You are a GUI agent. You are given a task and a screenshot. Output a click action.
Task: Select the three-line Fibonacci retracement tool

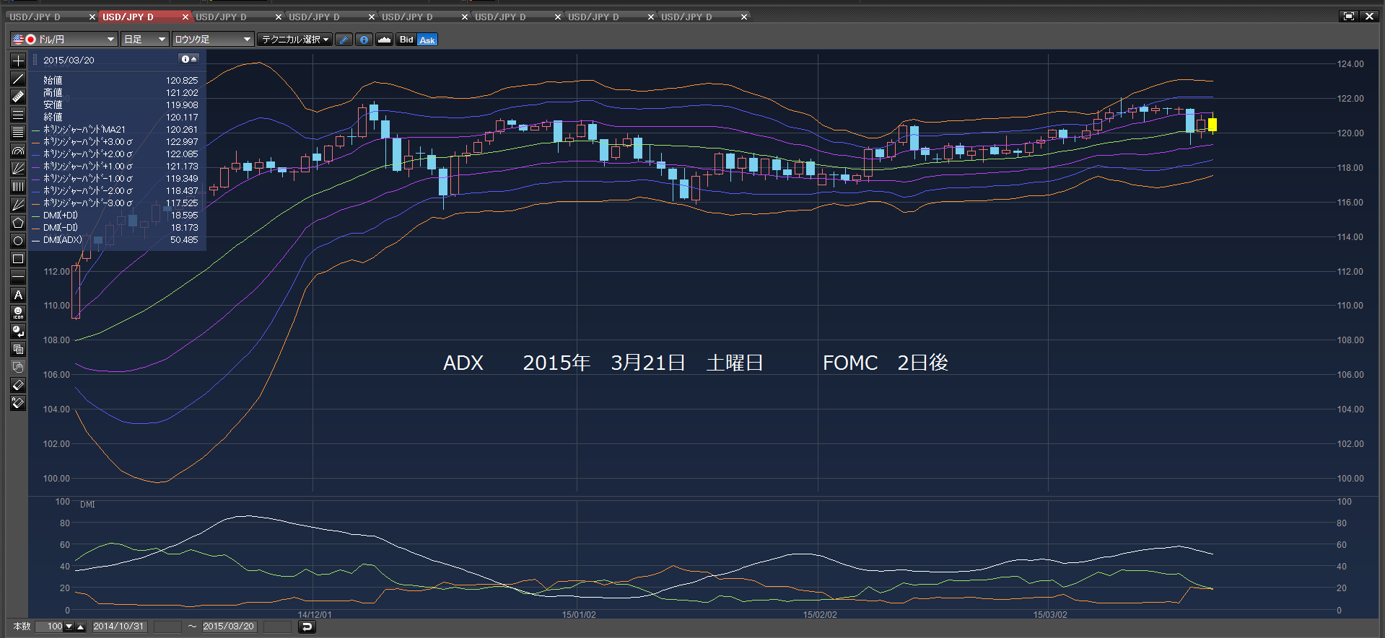point(18,115)
